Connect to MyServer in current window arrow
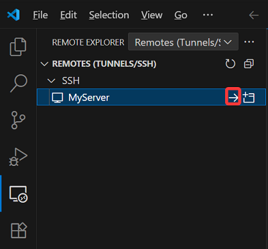The width and height of the screenshot is (268, 249). click(x=233, y=98)
